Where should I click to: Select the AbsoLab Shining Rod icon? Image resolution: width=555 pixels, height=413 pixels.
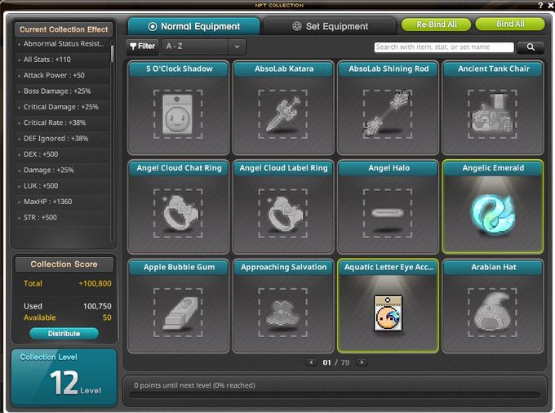(x=388, y=114)
